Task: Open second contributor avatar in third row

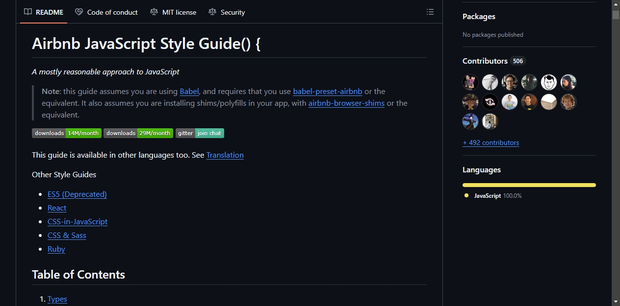Action: pos(490,121)
